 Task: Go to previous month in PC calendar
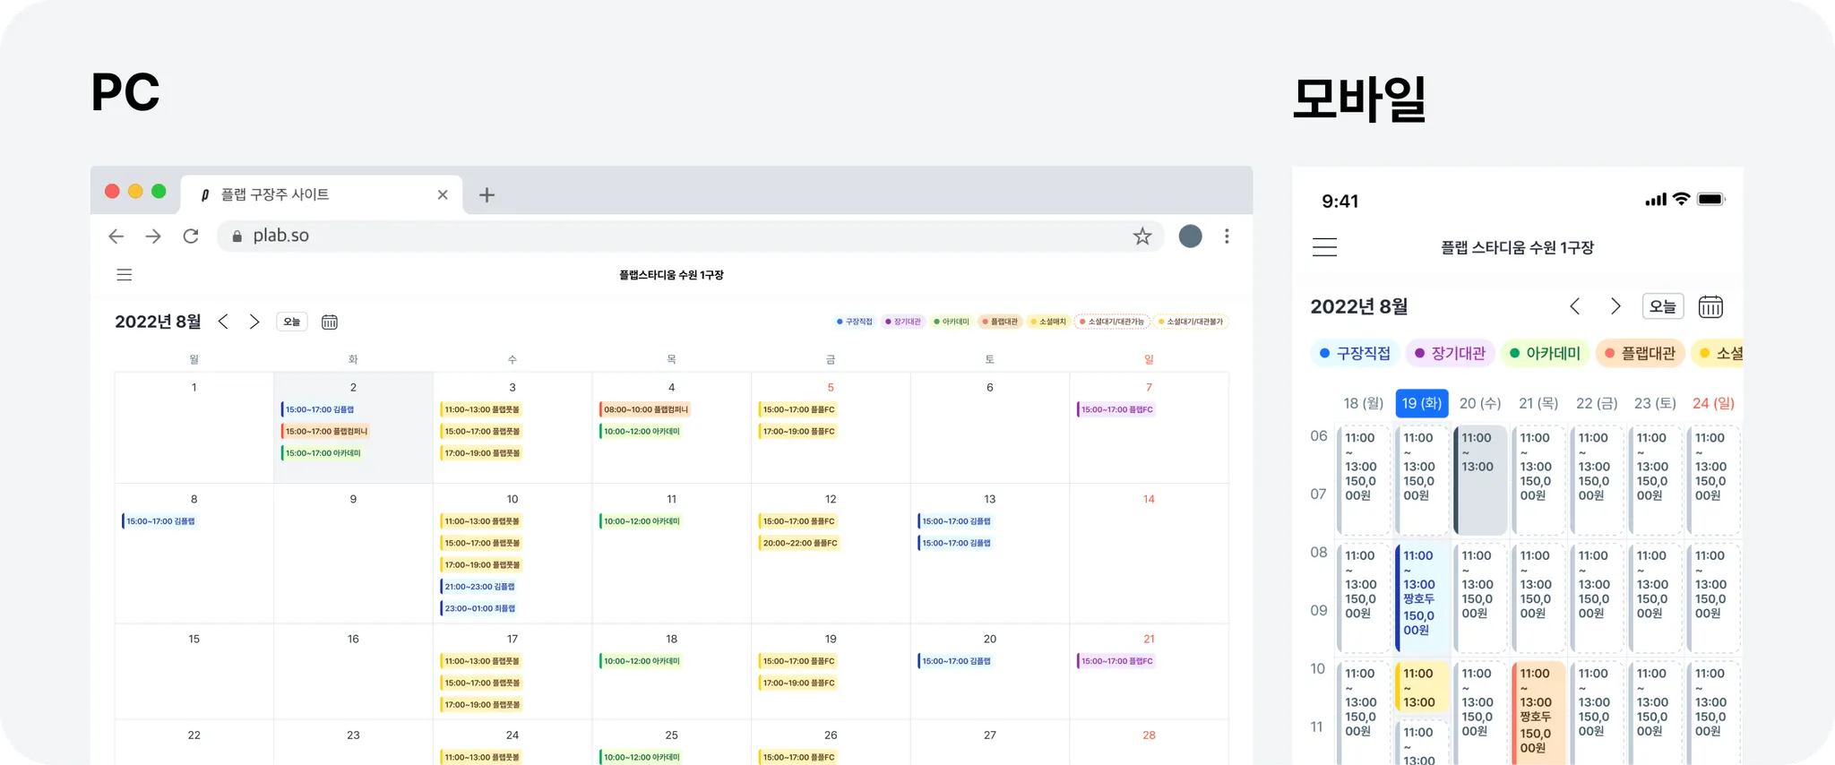tap(223, 322)
